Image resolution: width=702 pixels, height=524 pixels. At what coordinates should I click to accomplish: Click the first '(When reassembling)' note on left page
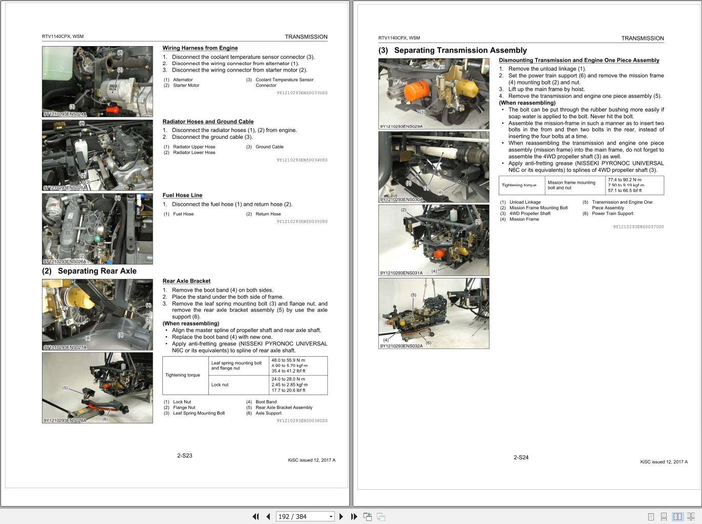191,323
